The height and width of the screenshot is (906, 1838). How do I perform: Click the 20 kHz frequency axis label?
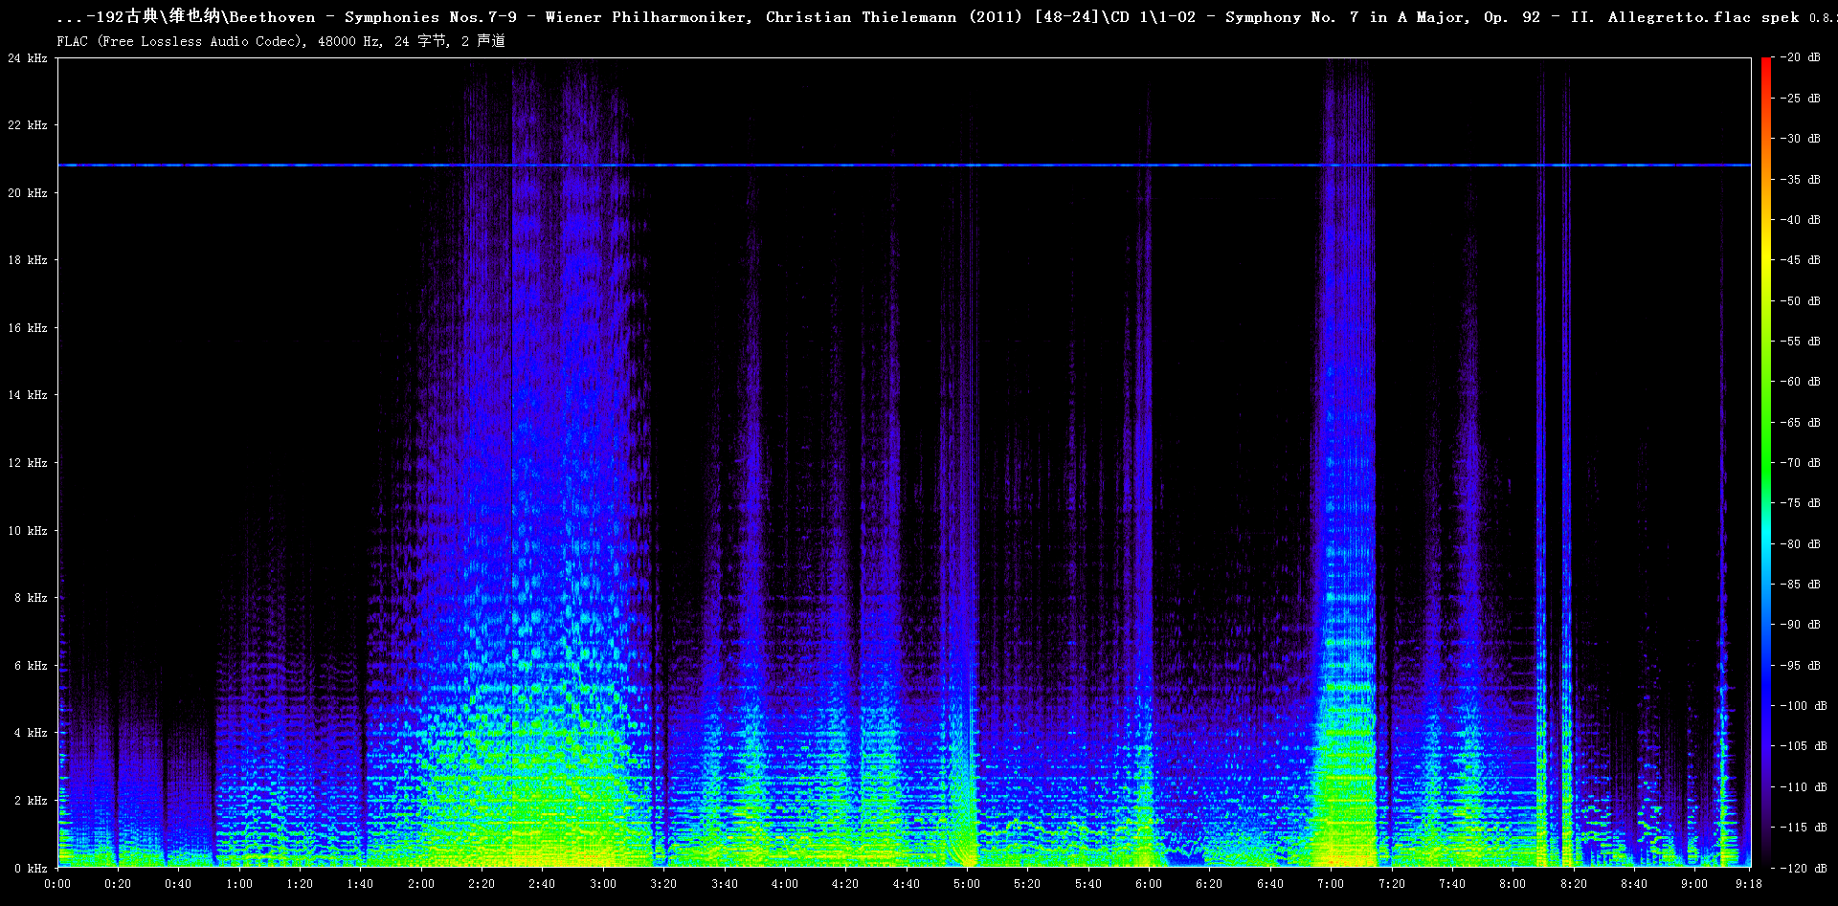[28, 193]
